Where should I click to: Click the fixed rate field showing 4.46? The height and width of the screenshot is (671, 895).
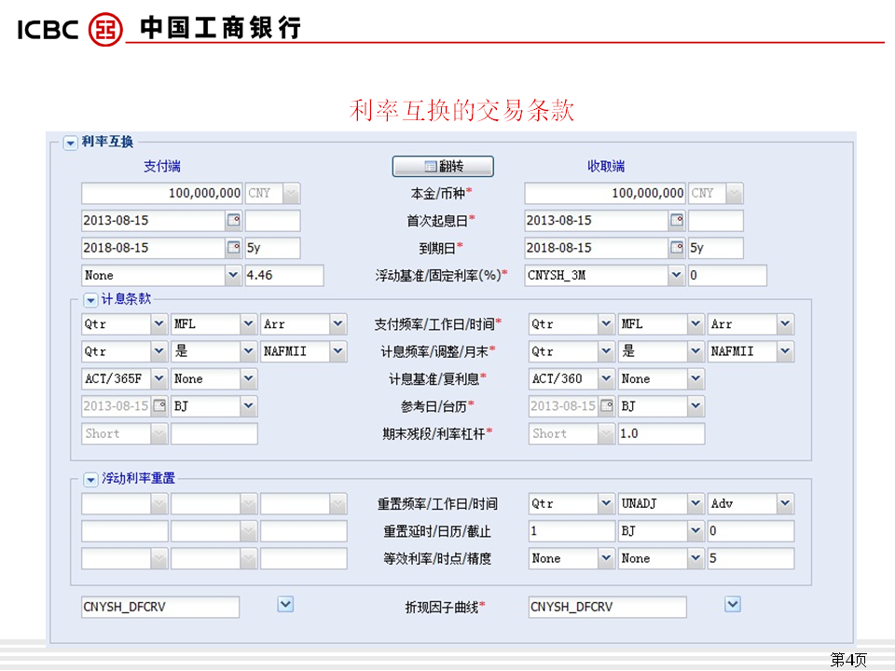283,276
